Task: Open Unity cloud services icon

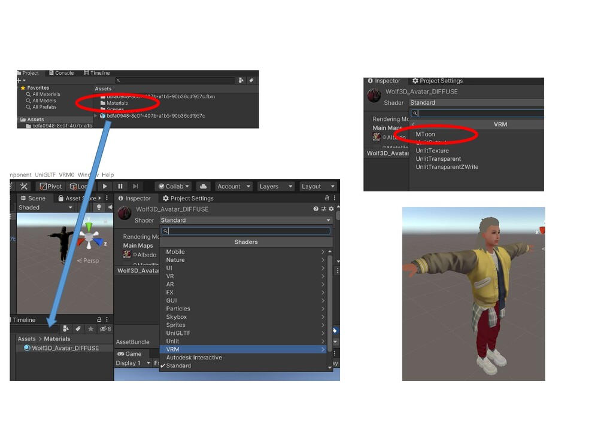Action: [x=203, y=186]
